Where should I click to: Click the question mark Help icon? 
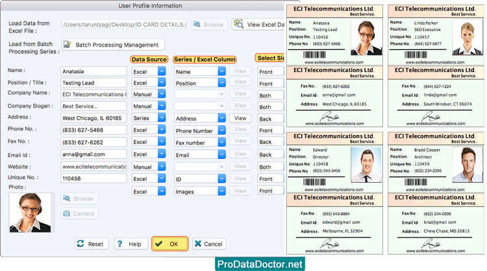120,244
